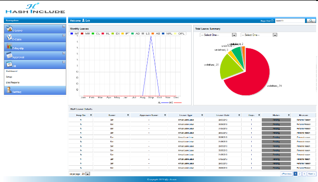
Task: Toggle AD legend entry
Action: [x=135, y=34]
